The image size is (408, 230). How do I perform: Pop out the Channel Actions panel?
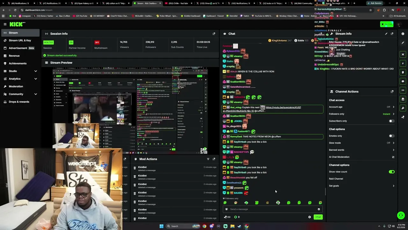tap(392, 92)
